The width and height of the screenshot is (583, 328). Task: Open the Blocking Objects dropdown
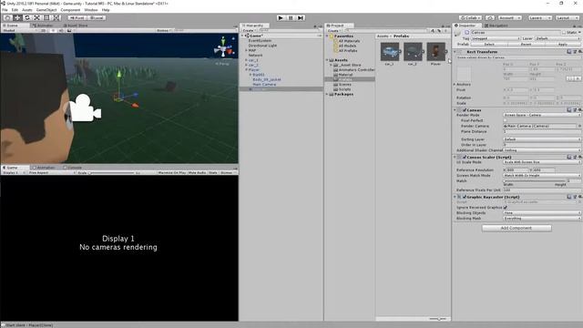click(542, 212)
